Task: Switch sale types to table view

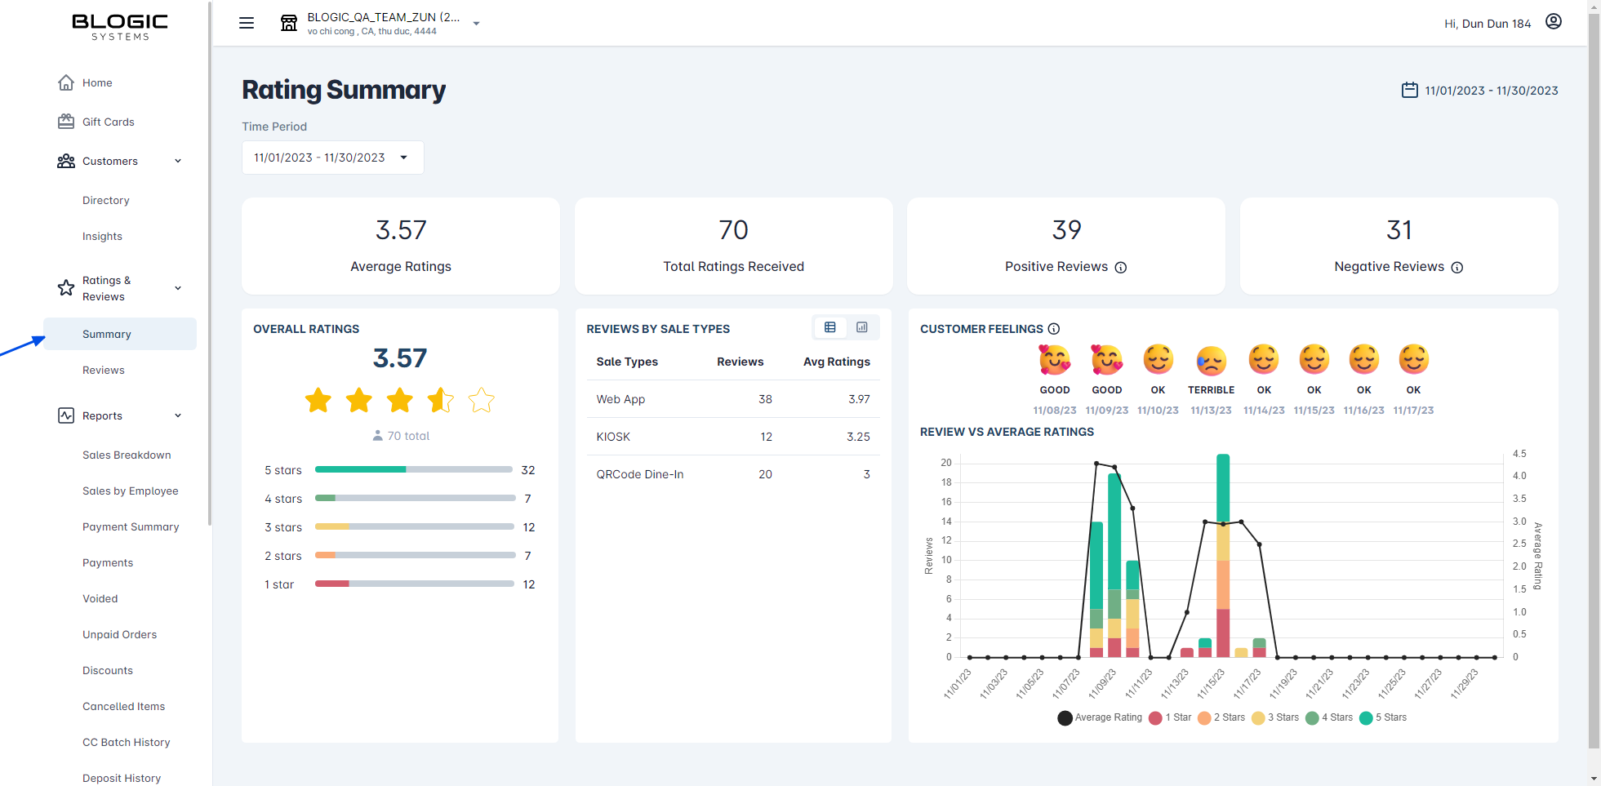Action: click(x=830, y=327)
